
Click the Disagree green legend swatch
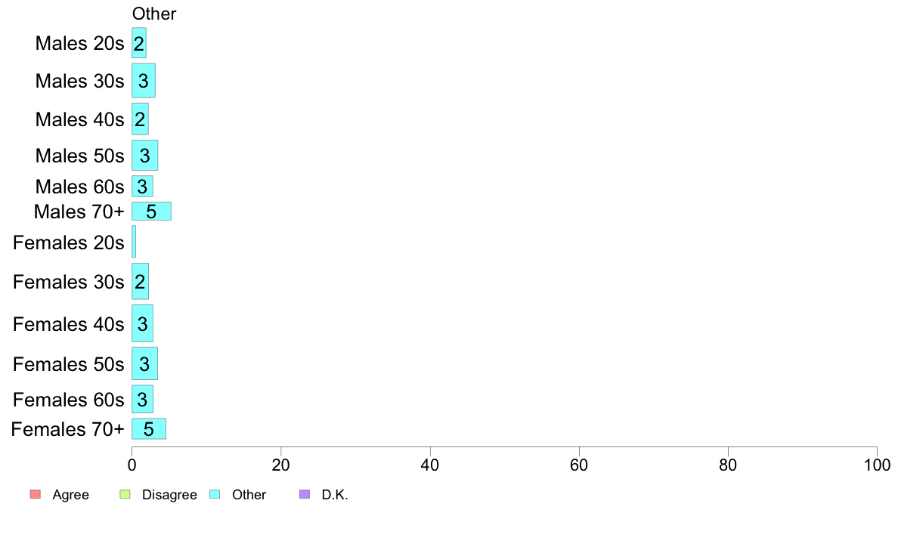[125, 494]
